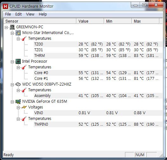Viewport: 167px width, 160px height.
Task: Select the GREEMNON-PC label
Action: point(30,27)
